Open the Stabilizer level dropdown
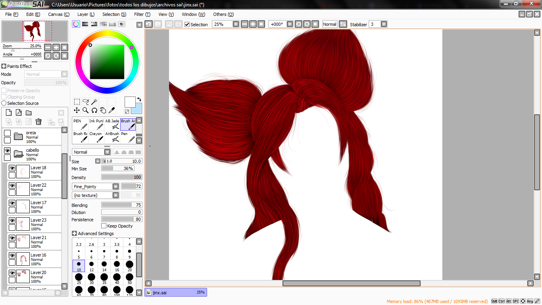Viewport: 542px width, 305px height. click(x=384, y=24)
